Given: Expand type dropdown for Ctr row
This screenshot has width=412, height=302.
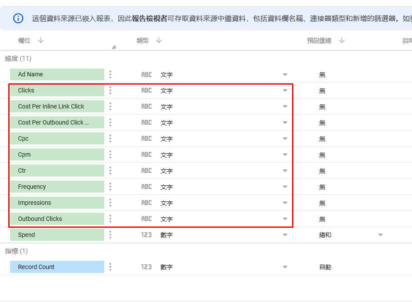Looking at the screenshot, I should (x=285, y=171).
